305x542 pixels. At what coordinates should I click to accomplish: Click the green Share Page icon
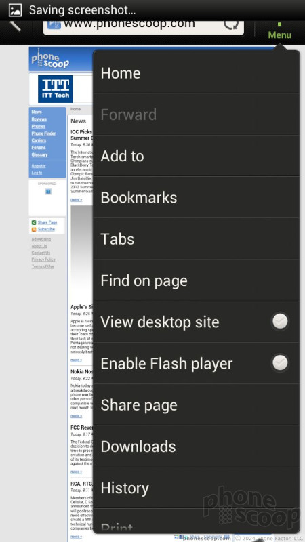(x=33, y=222)
